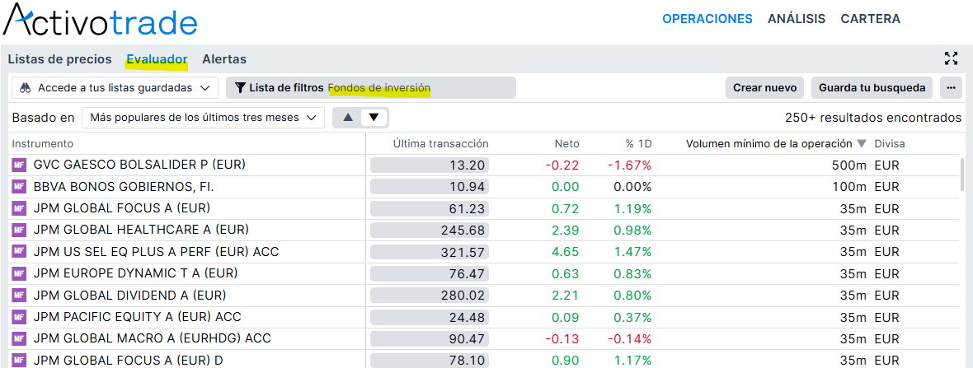
Task: Click Lista de filtros Fondos de inversión bar
Action: pyautogui.click(x=371, y=88)
